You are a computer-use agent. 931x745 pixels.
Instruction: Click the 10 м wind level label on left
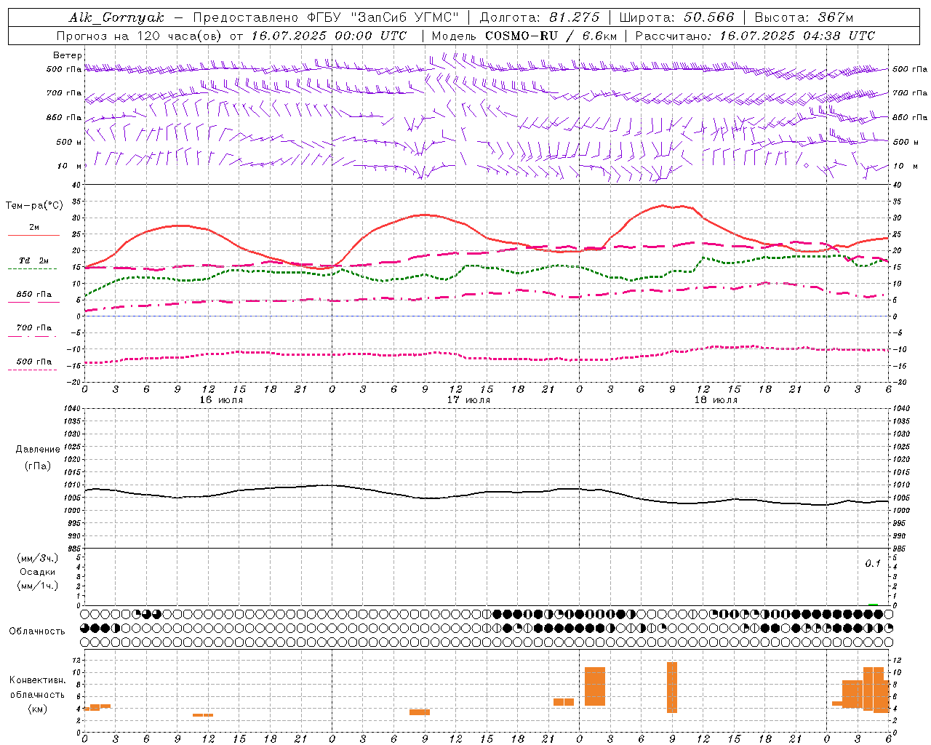click(69, 167)
